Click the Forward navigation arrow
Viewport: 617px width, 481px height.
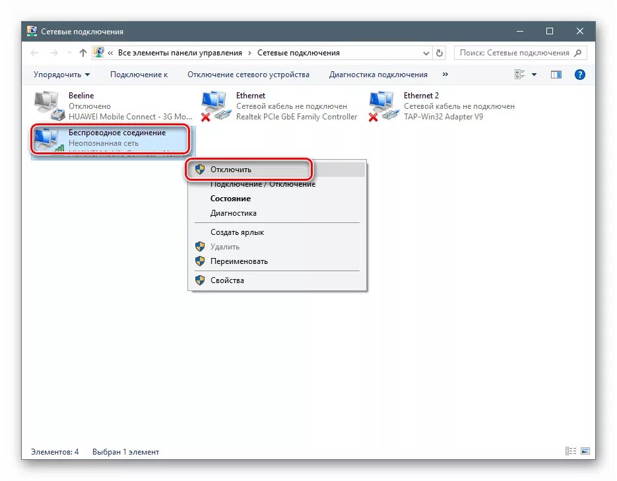[x=54, y=53]
